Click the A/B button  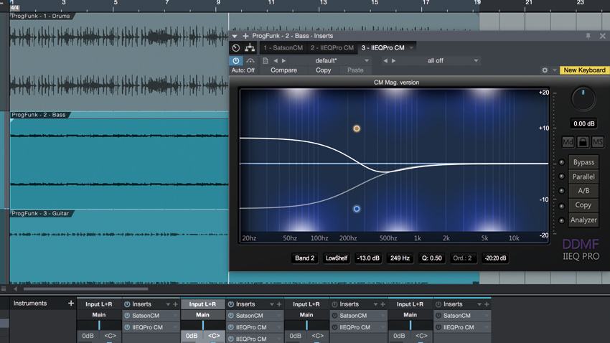pos(583,191)
